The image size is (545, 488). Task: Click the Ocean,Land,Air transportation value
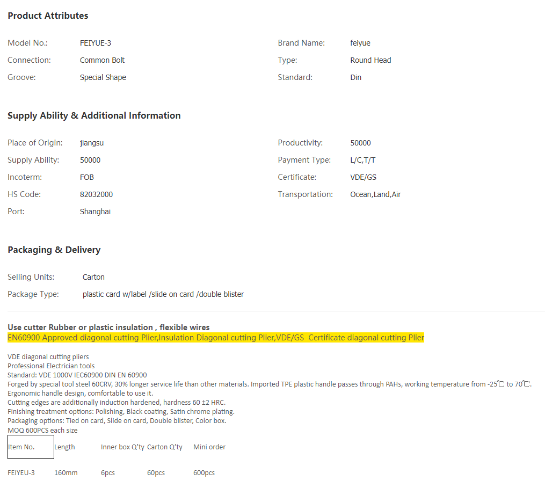point(375,194)
